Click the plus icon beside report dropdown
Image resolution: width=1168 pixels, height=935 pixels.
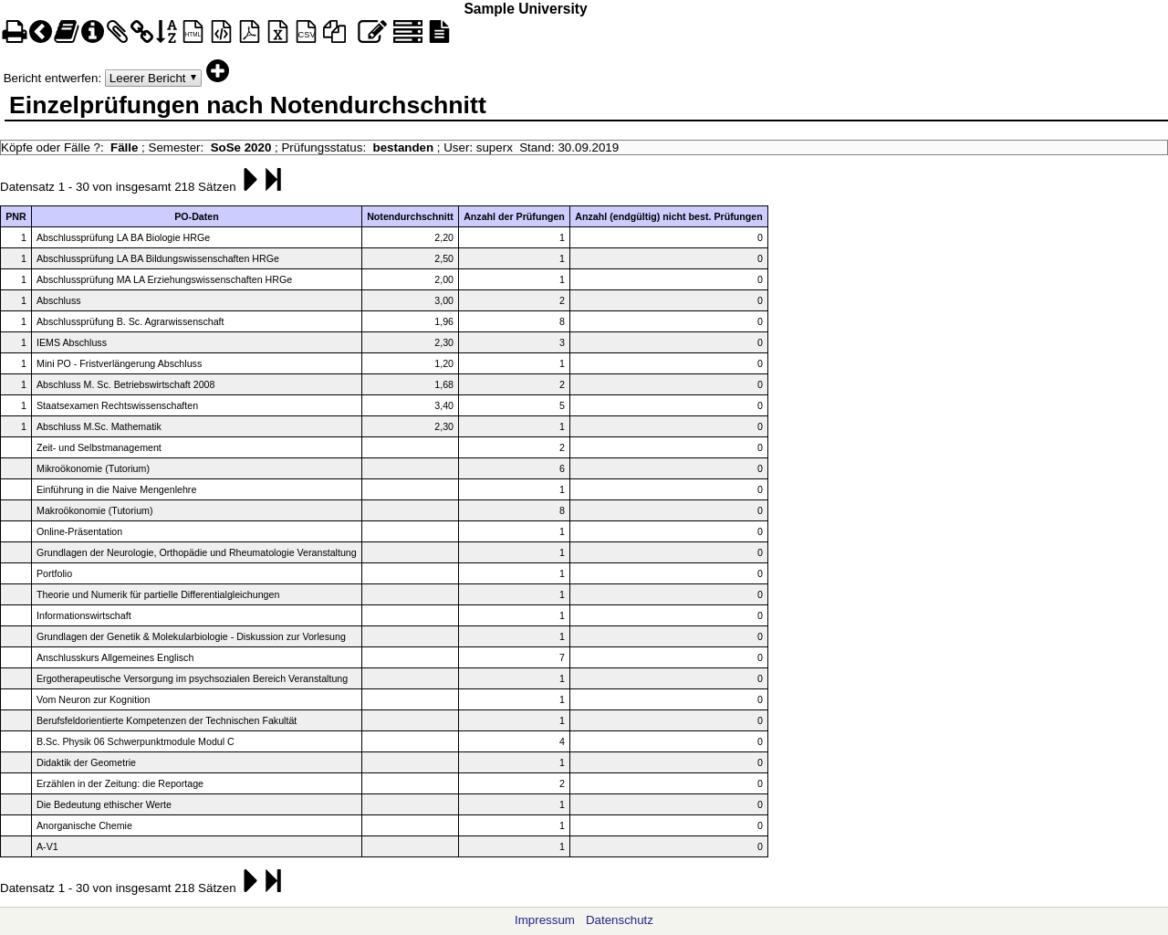coord(217,71)
